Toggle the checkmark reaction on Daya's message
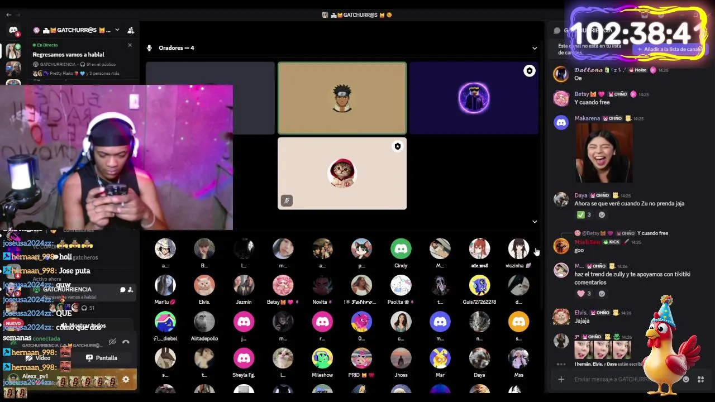Viewport: 715px width, 402px height. [x=584, y=215]
